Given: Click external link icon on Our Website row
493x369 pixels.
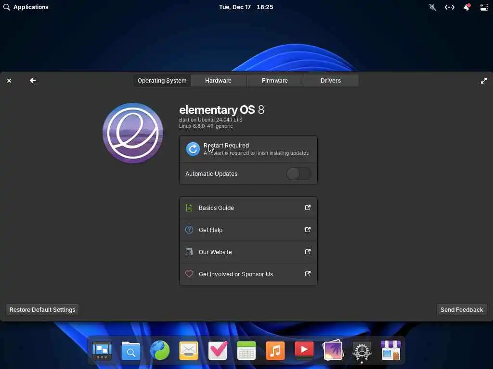Looking at the screenshot, I should click(x=308, y=252).
